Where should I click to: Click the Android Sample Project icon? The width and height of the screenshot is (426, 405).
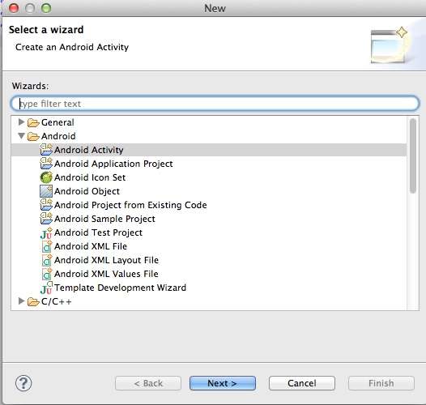click(46, 219)
